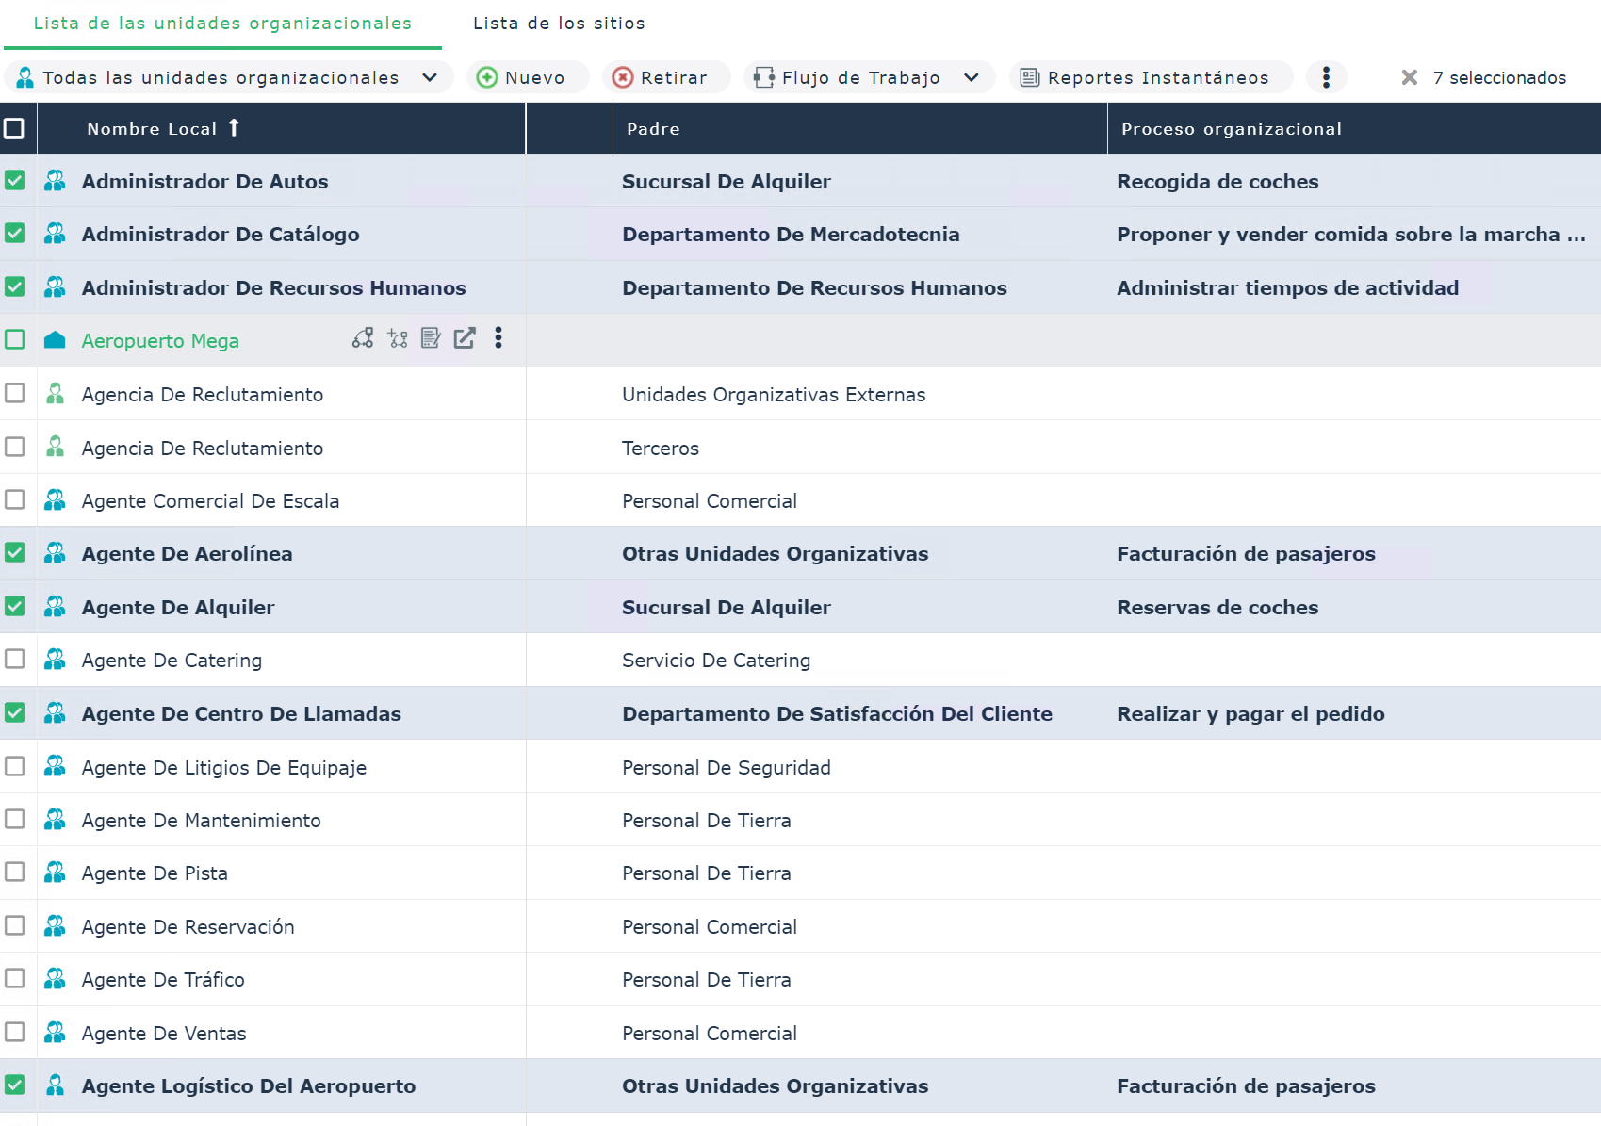Click the icon beside Agencia De Reclutamiento under Terceros
1601x1126 pixels.
(x=55, y=447)
